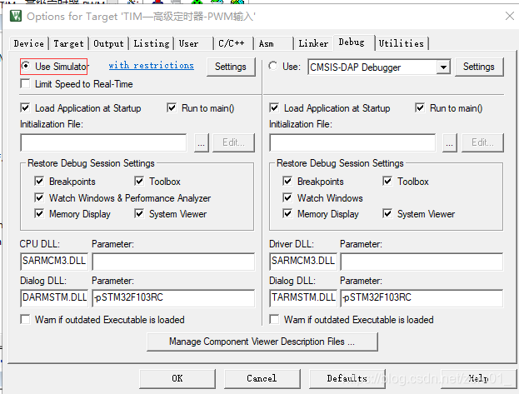Click the CPU DLL field SARMCM3.DLL
Screen dimensions: 519x394
click(x=54, y=262)
